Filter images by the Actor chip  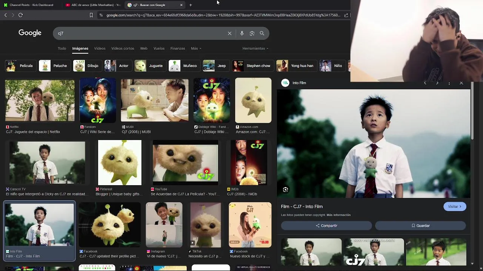(x=117, y=65)
